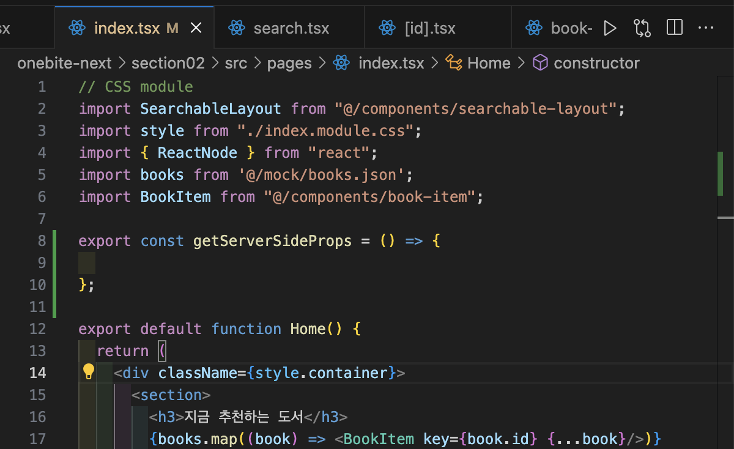The image size is (734, 449).
Task: Open changes with source control icon
Action: click(x=642, y=28)
